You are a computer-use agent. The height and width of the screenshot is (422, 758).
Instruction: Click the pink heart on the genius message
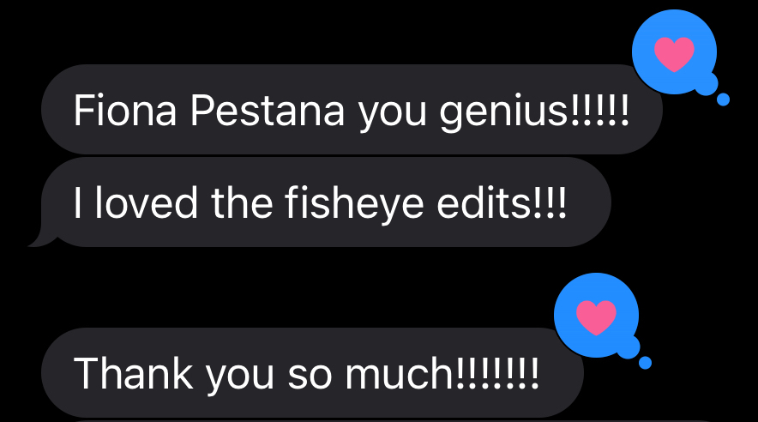(x=674, y=54)
